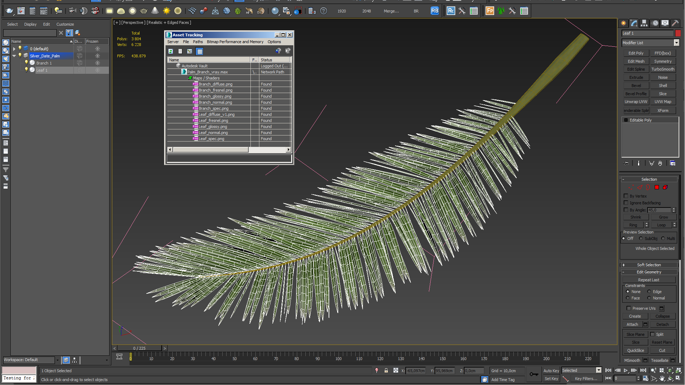Click the Unwrap UVW button
This screenshot has height=385, width=685.
coord(636,102)
